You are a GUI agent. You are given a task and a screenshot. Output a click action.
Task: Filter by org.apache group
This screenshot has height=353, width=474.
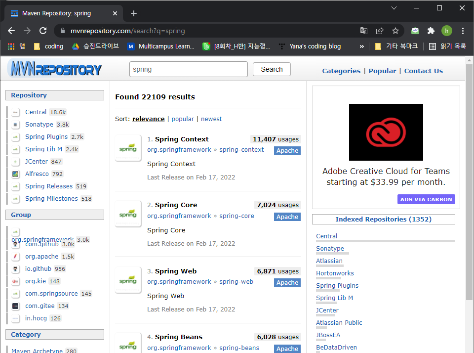41,257
